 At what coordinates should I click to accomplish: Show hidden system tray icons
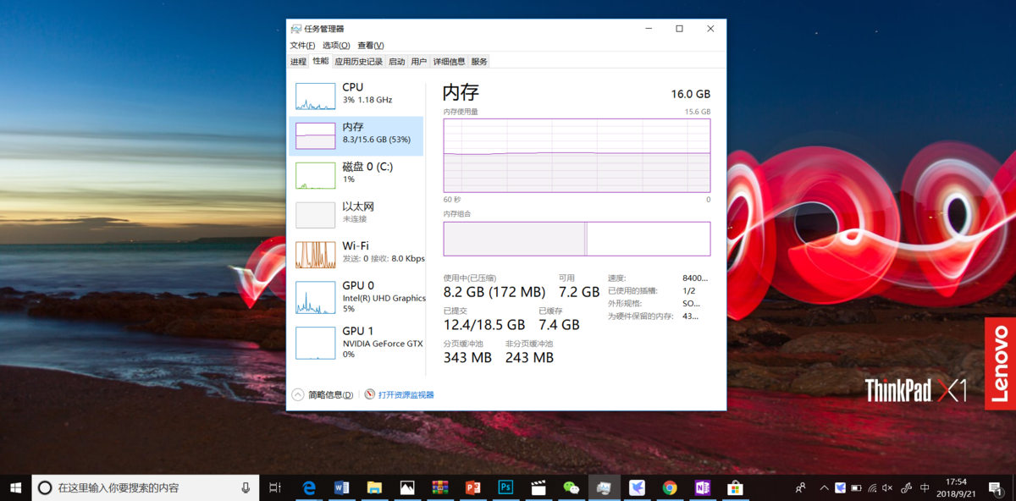824,487
